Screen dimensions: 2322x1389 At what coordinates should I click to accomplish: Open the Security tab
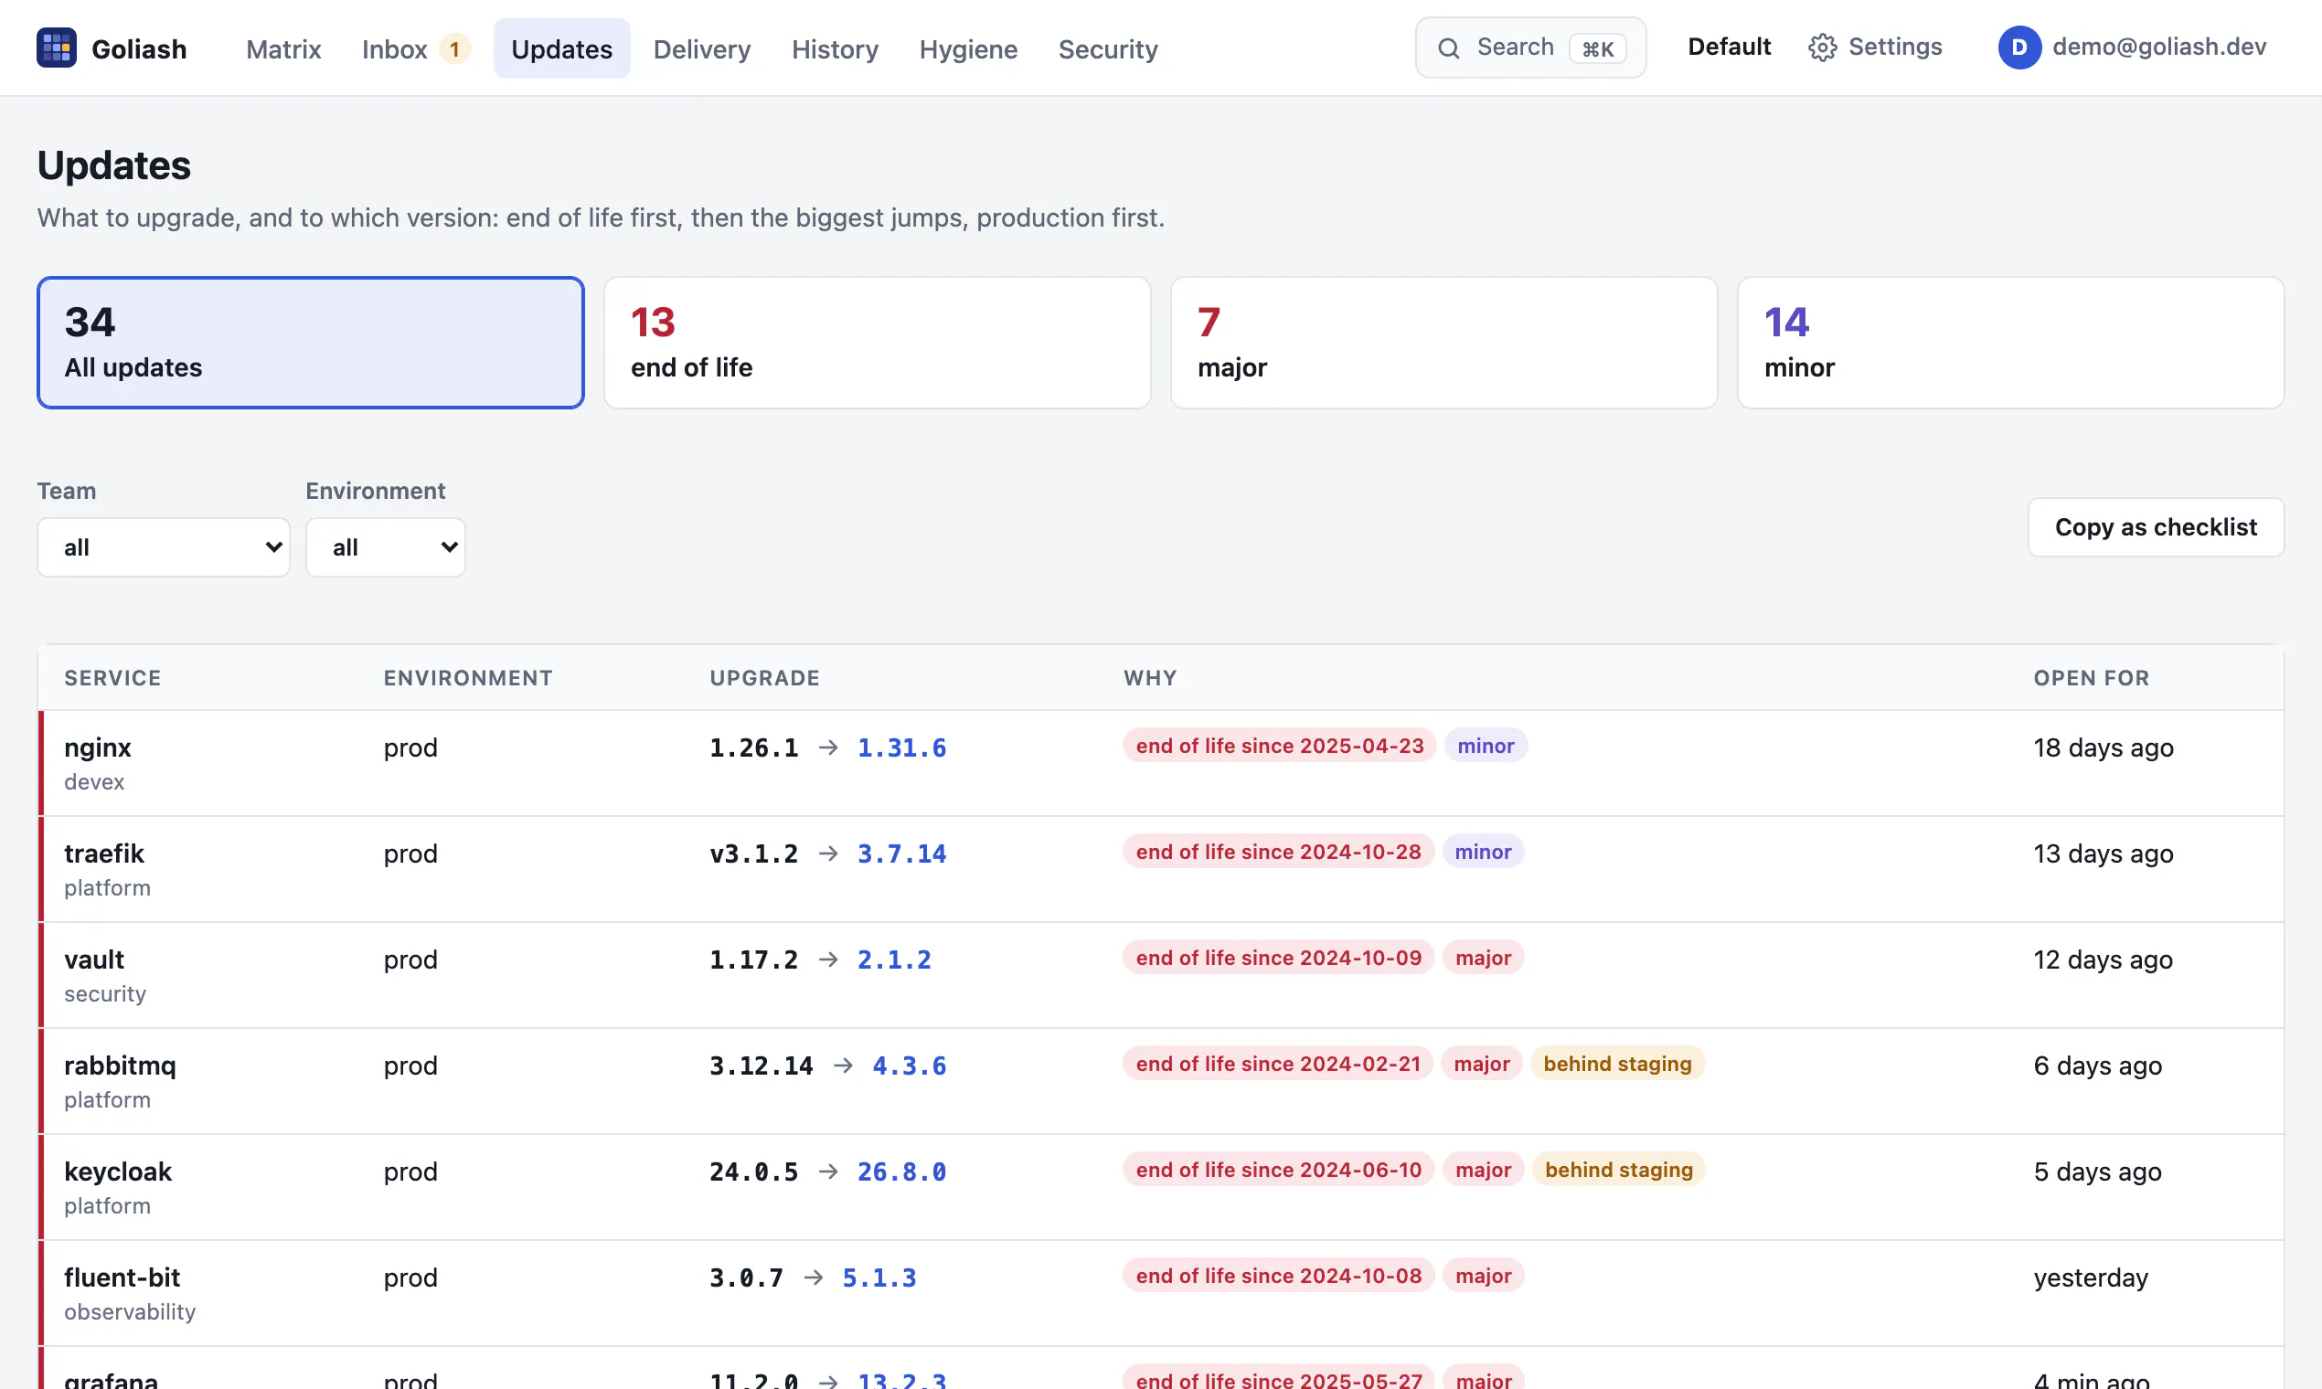click(x=1108, y=48)
